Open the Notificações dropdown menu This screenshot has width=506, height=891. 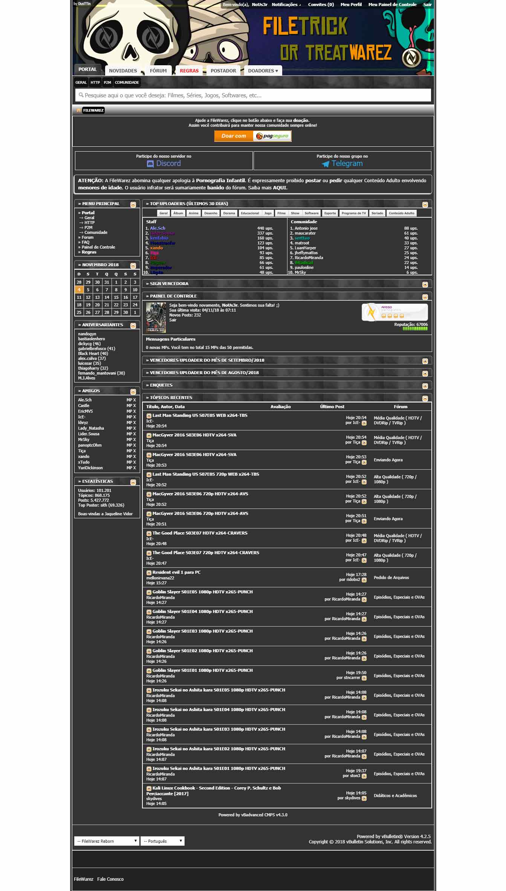point(286,5)
